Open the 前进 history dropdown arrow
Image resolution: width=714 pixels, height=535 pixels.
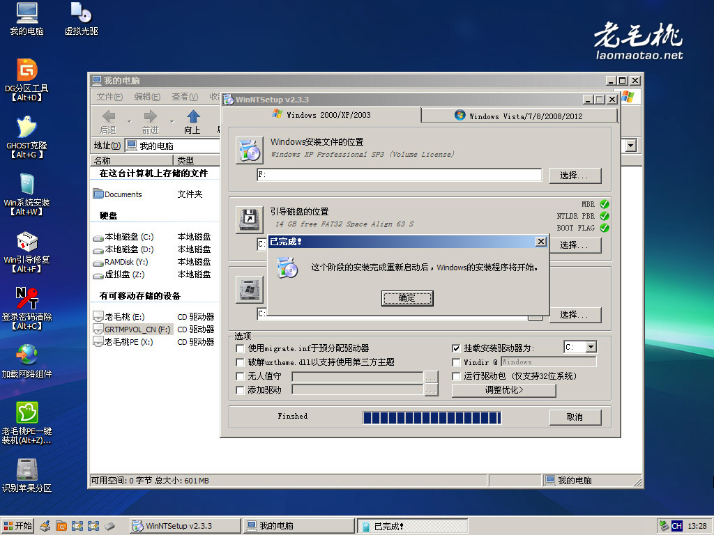(172, 121)
